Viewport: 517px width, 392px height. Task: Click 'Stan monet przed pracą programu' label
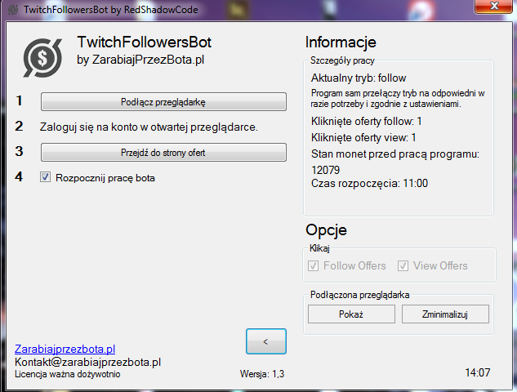pos(395,154)
